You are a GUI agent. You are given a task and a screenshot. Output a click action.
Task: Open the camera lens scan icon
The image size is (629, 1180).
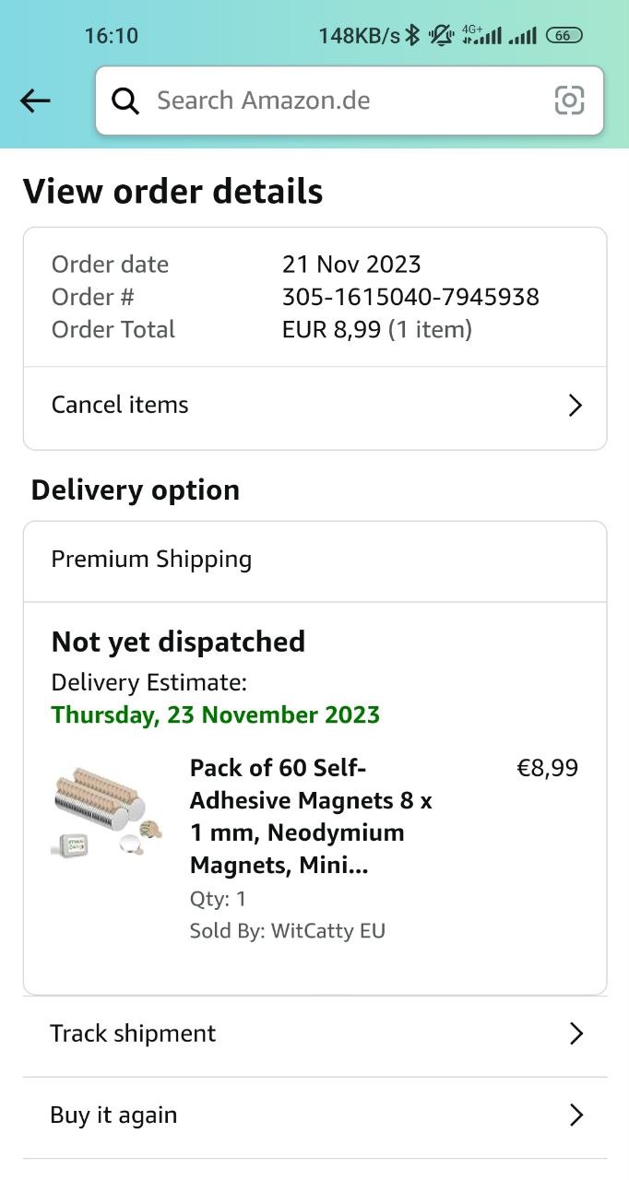point(569,100)
